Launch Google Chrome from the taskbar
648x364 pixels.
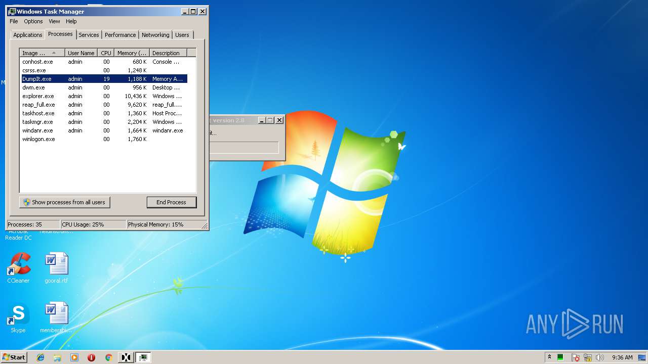[108, 357]
